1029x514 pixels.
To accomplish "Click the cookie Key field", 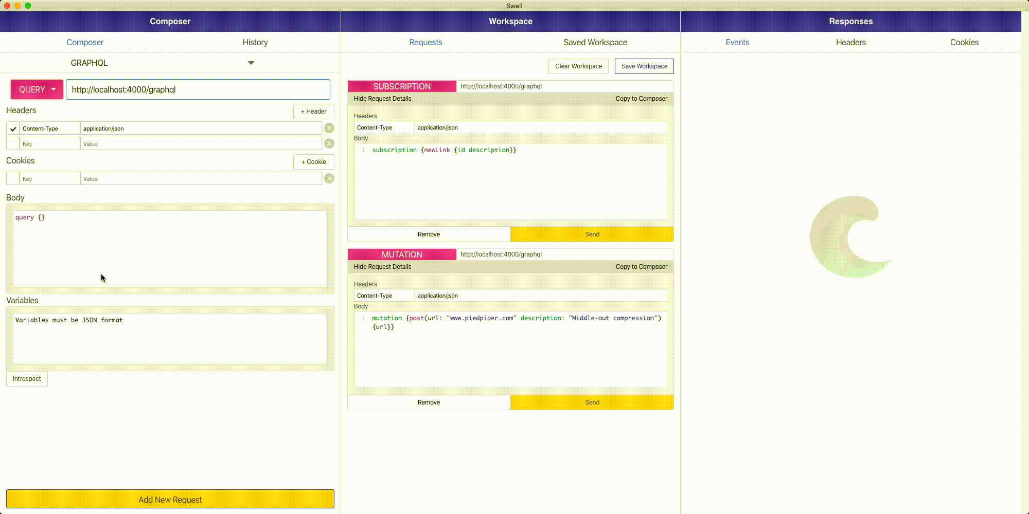I will click(50, 179).
